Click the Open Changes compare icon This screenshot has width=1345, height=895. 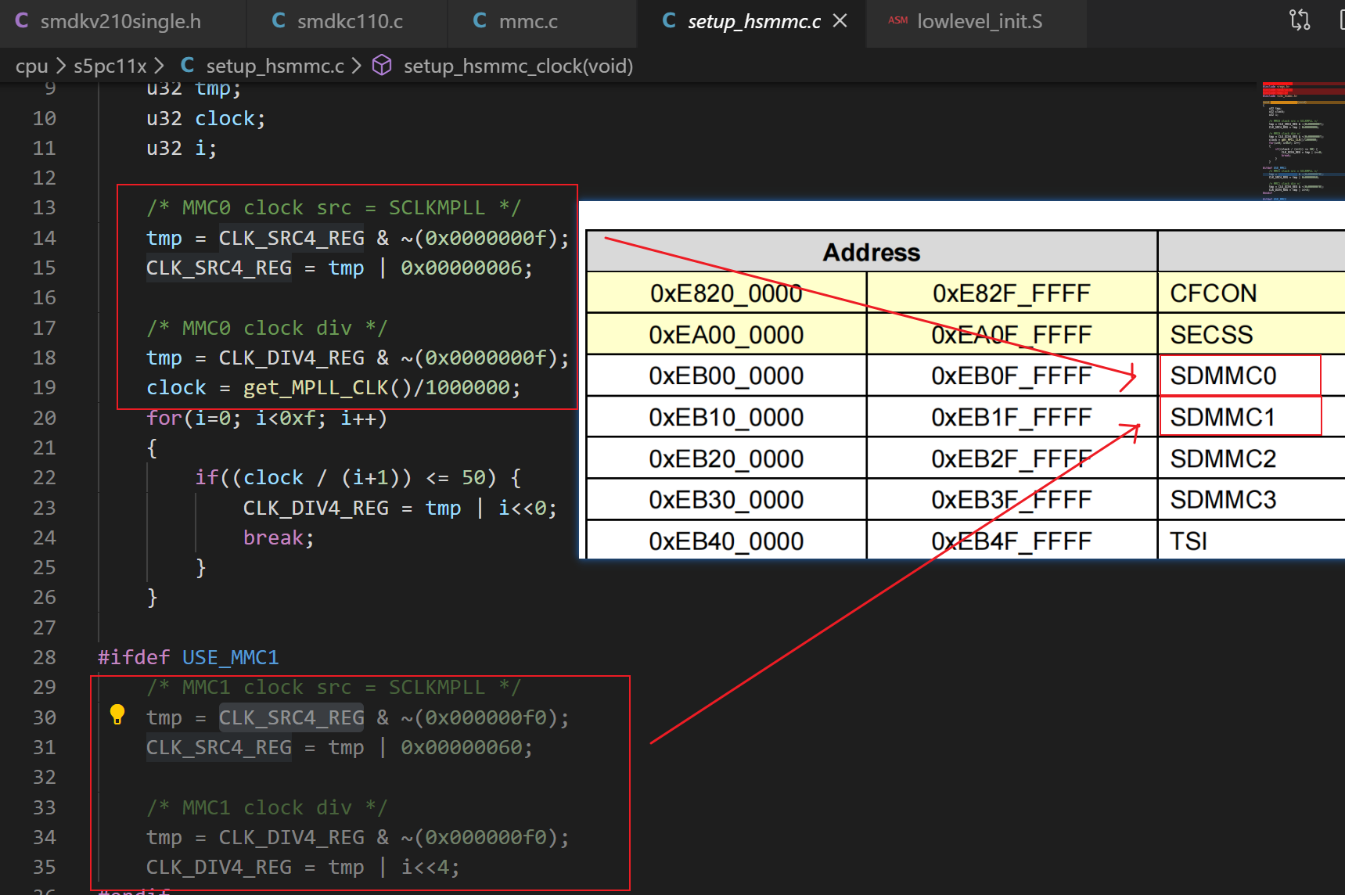pyautogui.click(x=1300, y=20)
